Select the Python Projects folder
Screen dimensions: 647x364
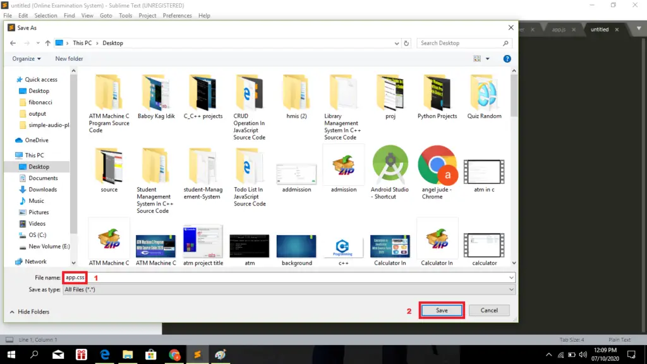[x=437, y=94]
